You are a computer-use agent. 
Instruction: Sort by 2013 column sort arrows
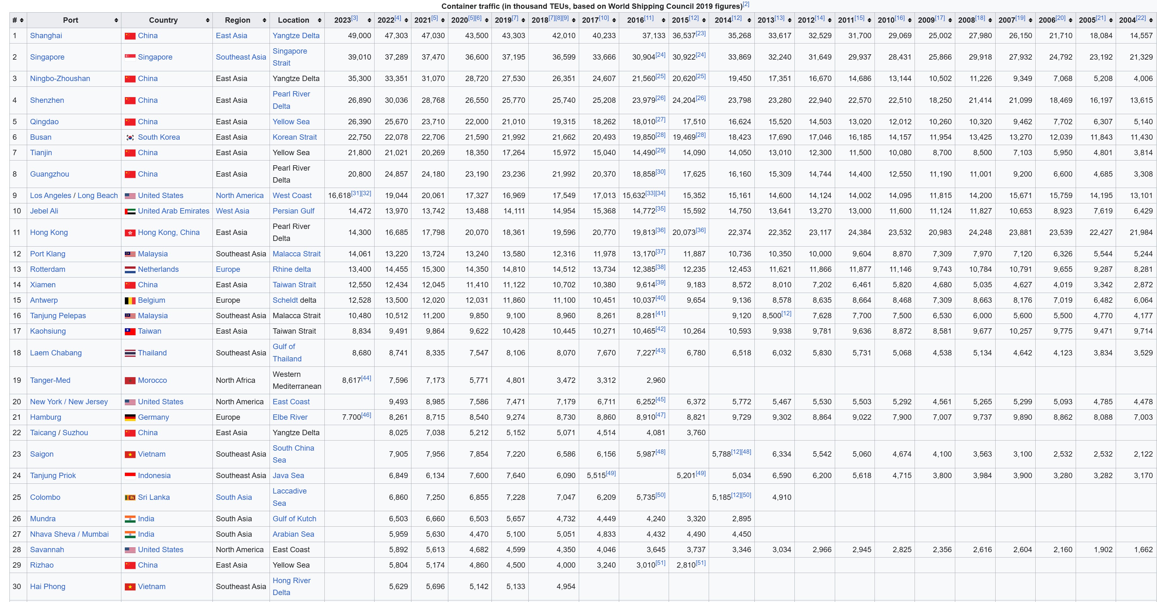pyautogui.click(x=789, y=20)
